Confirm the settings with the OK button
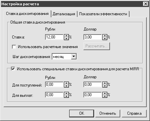 point(81,113)
